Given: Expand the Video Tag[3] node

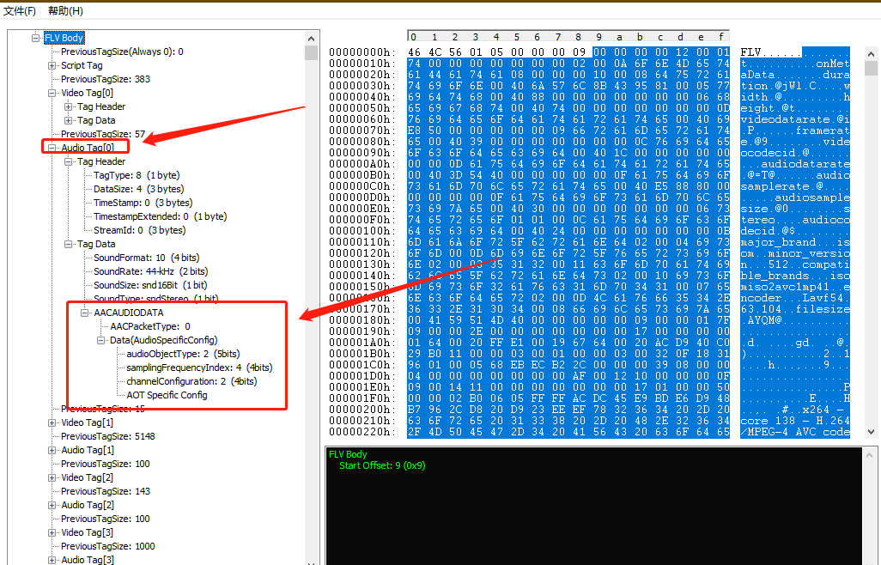Looking at the screenshot, I should coord(52,533).
